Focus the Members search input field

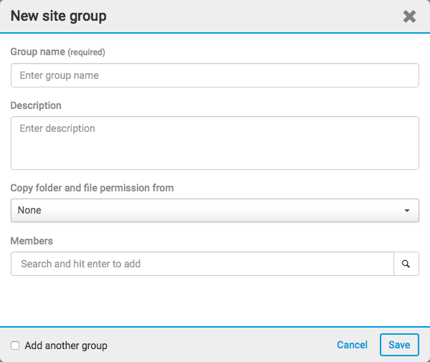(x=202, y=264)
